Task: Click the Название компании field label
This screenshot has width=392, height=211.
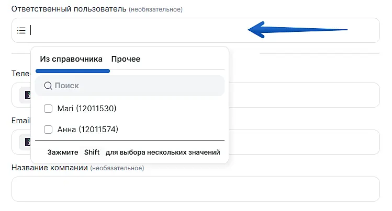Action: (50, 168)
